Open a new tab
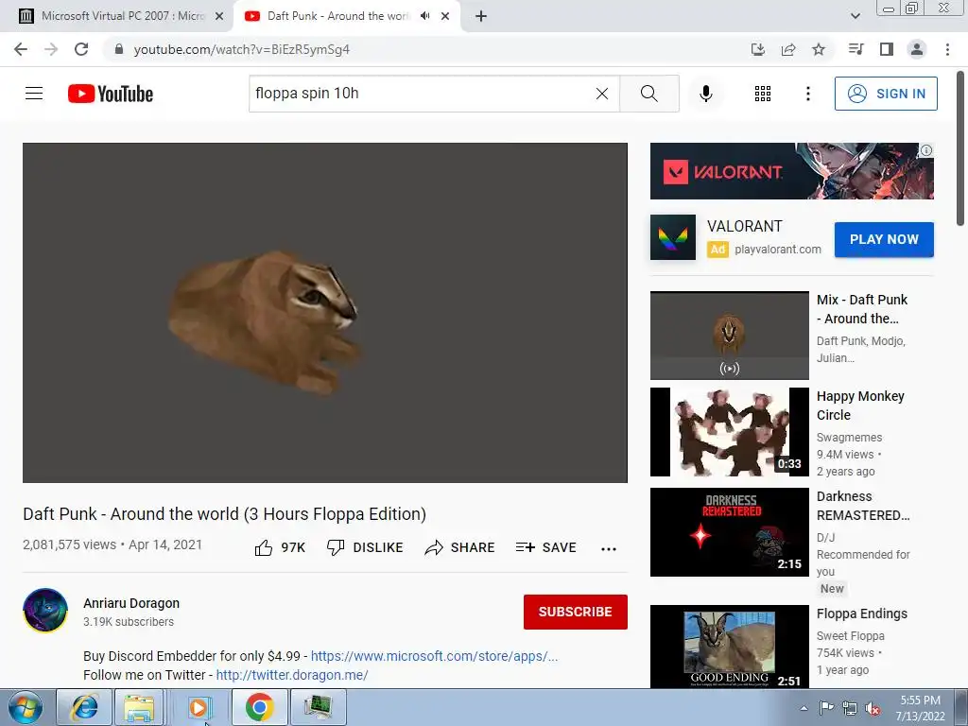 click(481, 16)
